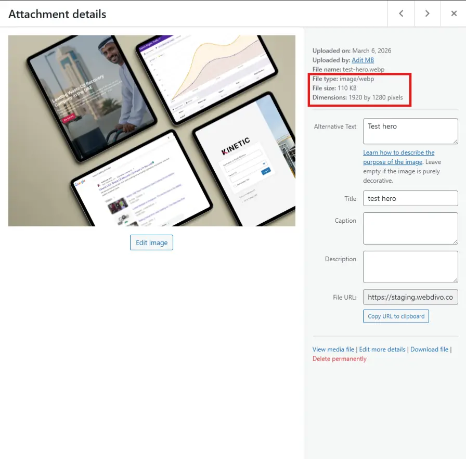Image resolution: width=466 pixels, height=459 pixels.
Task: Navigate to the next attachment using right arrow
Action: pyautogui.click(x=427, y=14)
